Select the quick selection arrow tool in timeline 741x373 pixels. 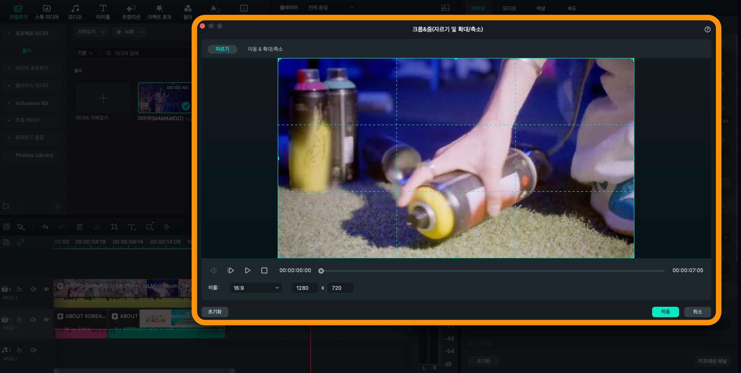(21, 227)
